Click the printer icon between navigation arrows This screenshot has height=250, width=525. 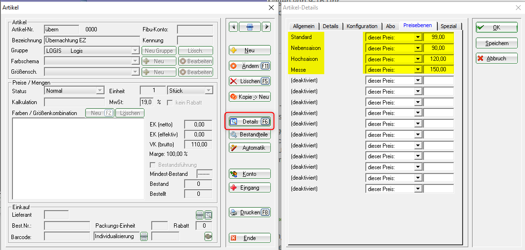click(249, 27)
